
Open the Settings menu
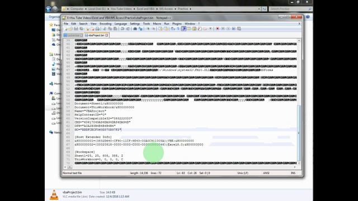[x=135, y=23]
